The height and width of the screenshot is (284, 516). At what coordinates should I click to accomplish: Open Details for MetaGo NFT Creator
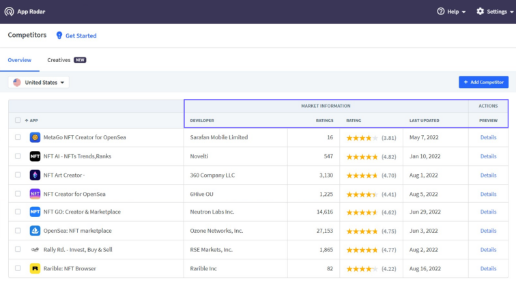tap(488, 137)
